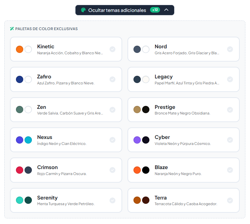The height and width of the screenshot is (224, 250).
Task: Click the steel gray swatch on the Nord card
Action: coord(137,49)
